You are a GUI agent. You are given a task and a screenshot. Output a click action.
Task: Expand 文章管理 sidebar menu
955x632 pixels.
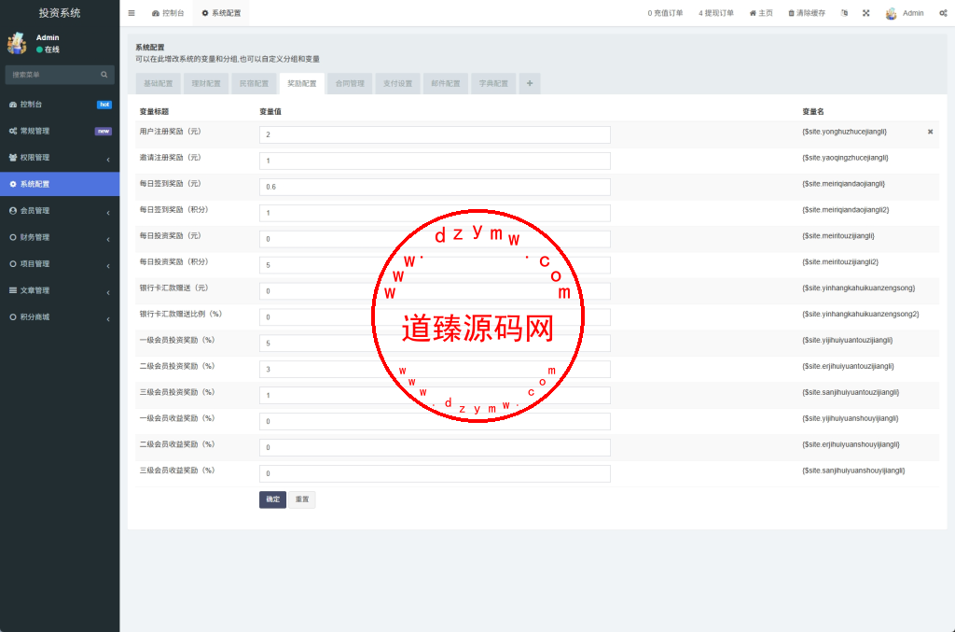tap(60, 290)
